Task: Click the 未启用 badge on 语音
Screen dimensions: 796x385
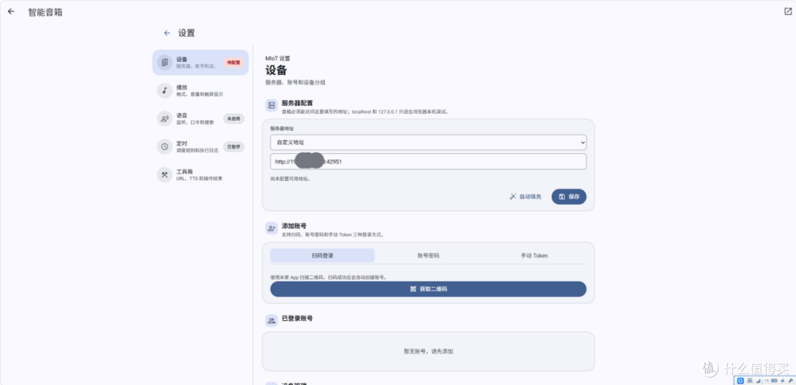Action: [x=234, y=119]
